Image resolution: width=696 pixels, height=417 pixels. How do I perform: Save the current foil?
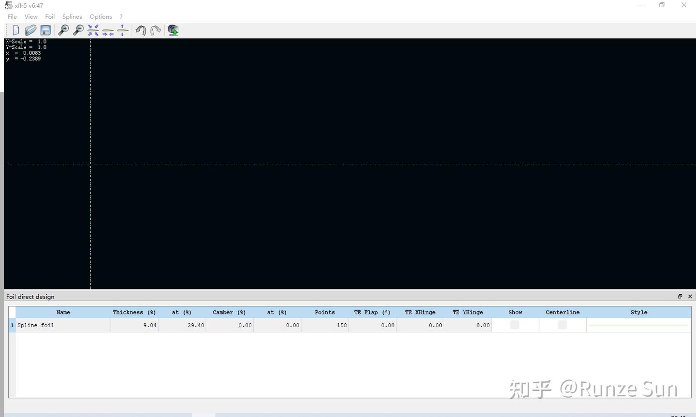tap(45, 30)
